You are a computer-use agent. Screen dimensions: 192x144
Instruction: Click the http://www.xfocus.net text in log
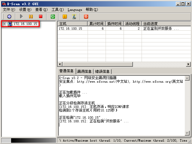tap(96, 81)
